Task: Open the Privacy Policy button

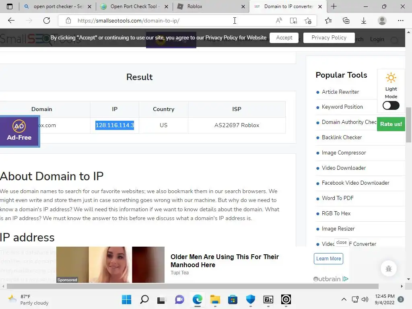Action: pos(329,37)
